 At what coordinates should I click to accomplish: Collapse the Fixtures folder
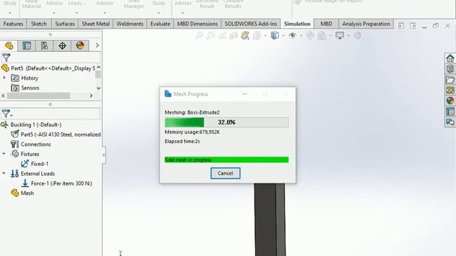tap(4, 154)
